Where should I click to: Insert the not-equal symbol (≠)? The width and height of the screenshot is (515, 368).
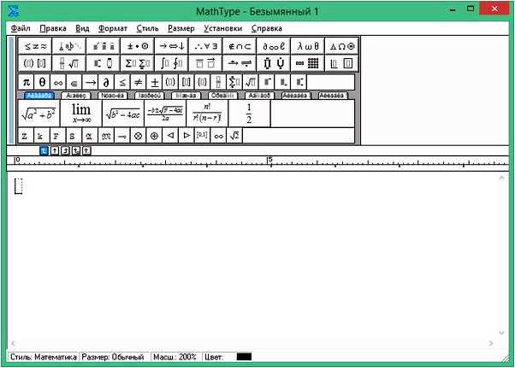click(139, 82)
